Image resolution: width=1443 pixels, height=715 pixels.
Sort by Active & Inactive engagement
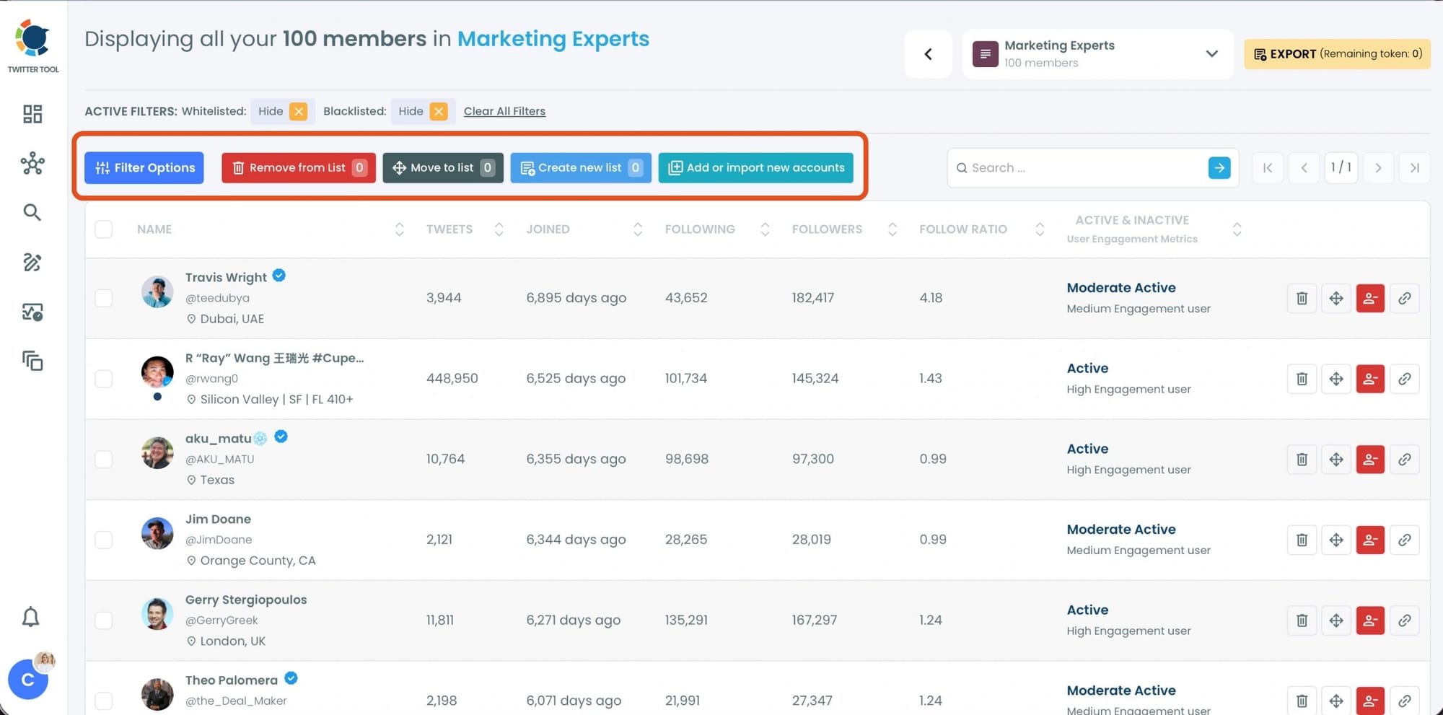(x=1237, y=229)
